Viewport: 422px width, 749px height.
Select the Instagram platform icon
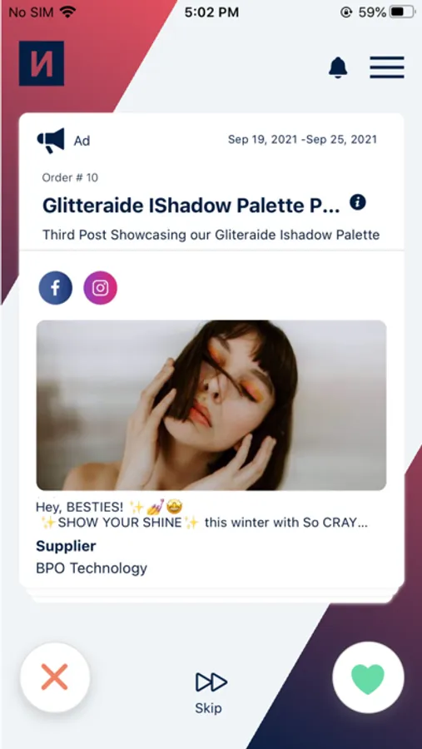[101, 288]
